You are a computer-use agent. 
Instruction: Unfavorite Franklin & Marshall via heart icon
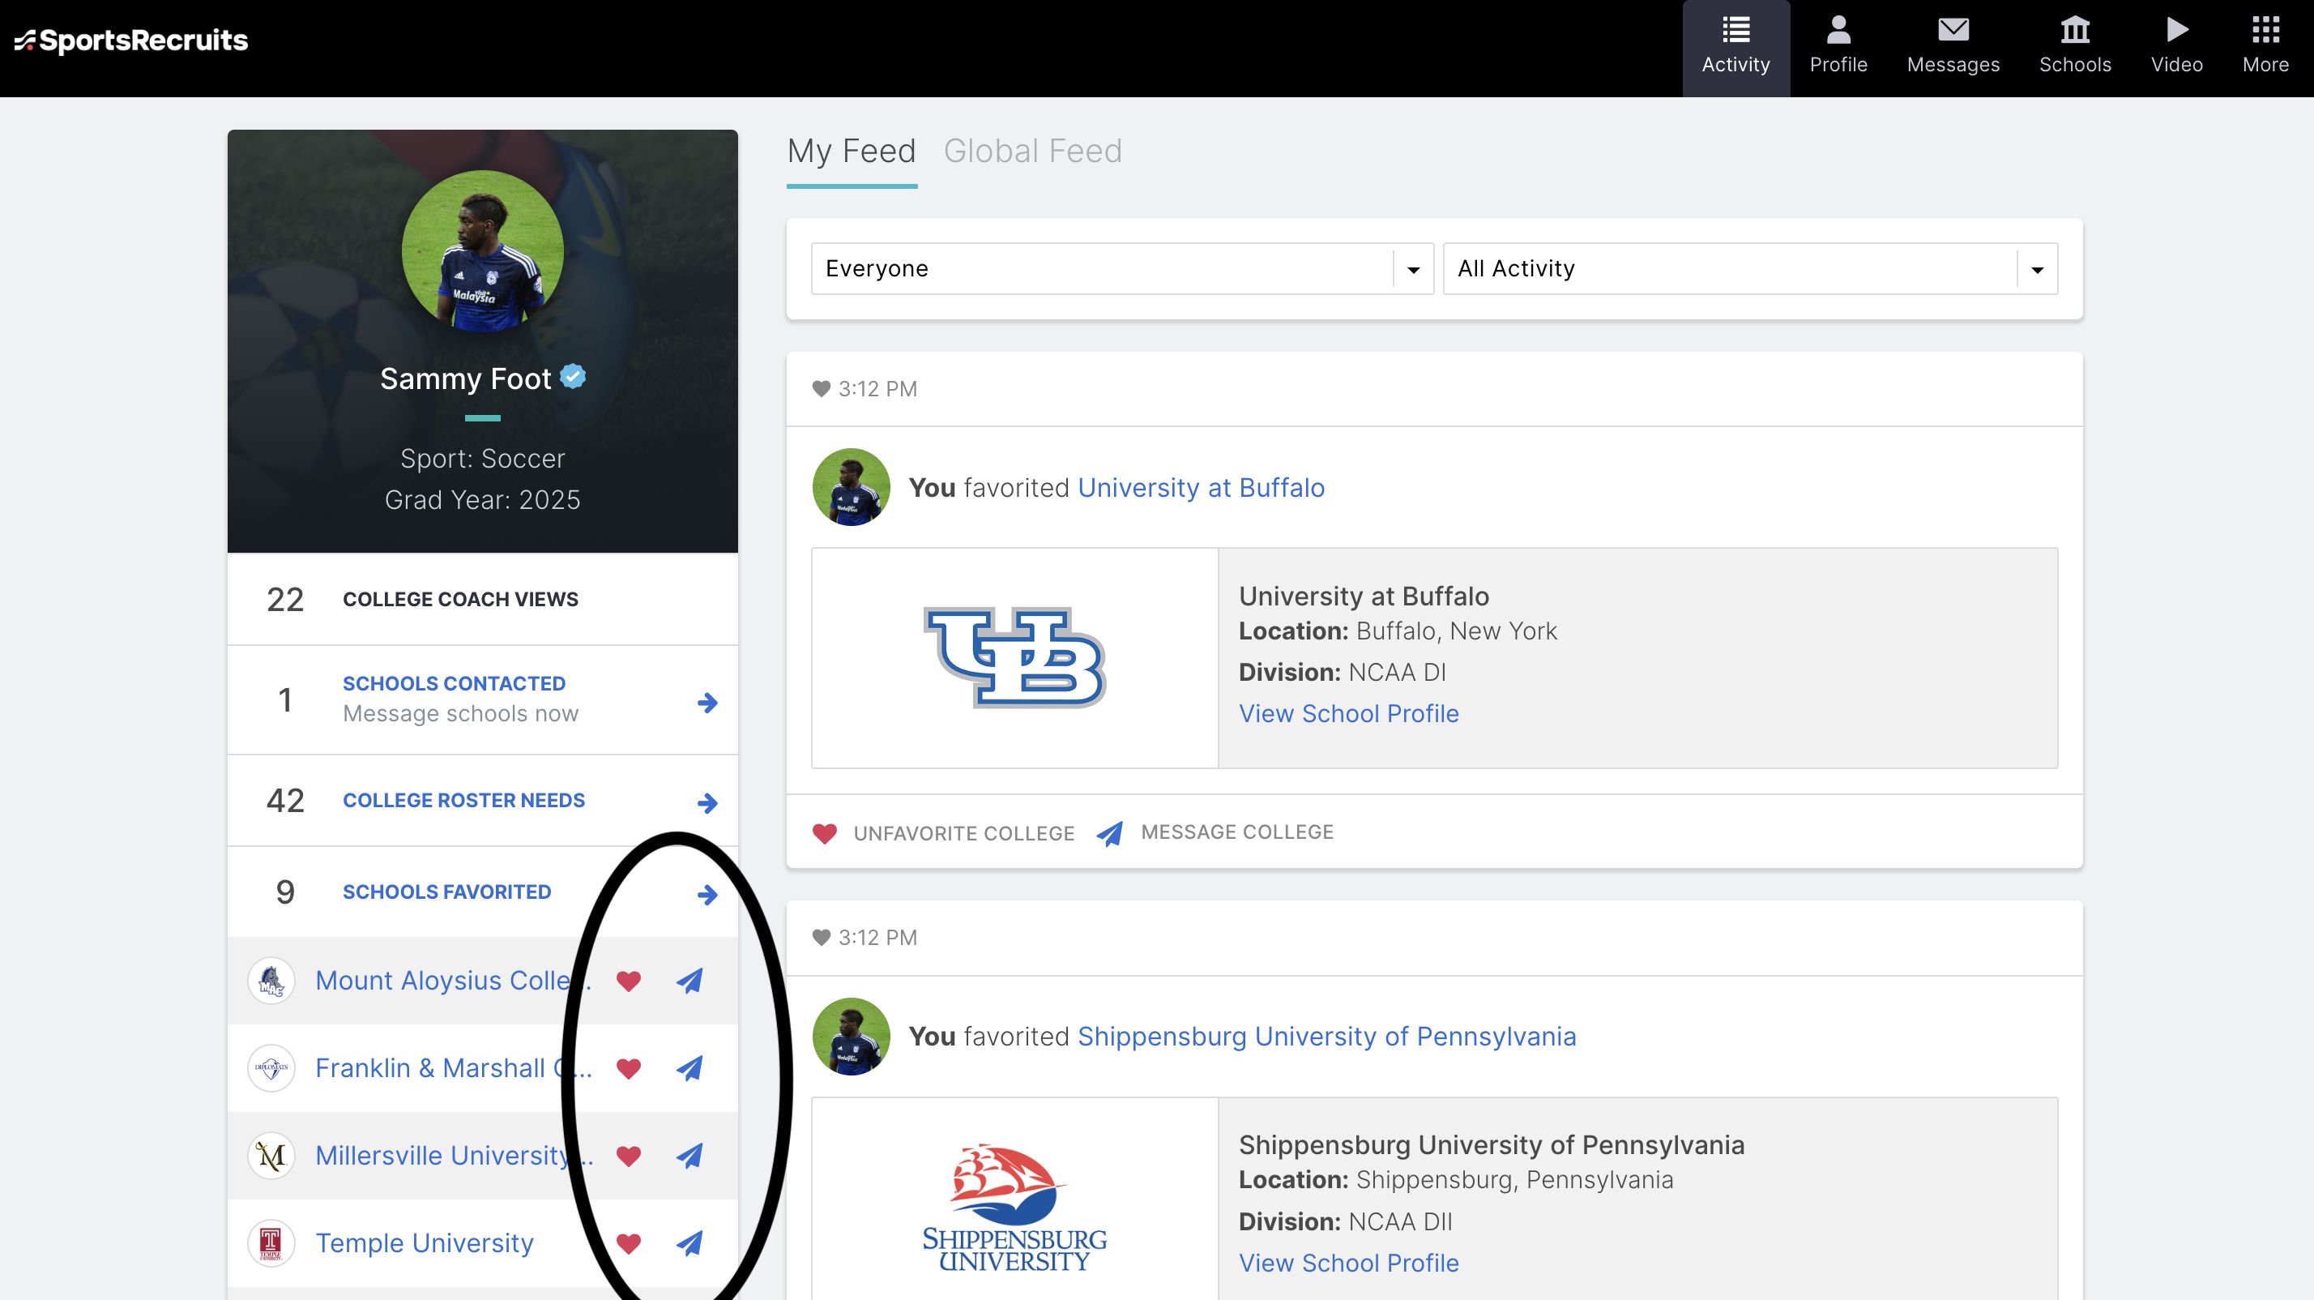[629, 1068]
